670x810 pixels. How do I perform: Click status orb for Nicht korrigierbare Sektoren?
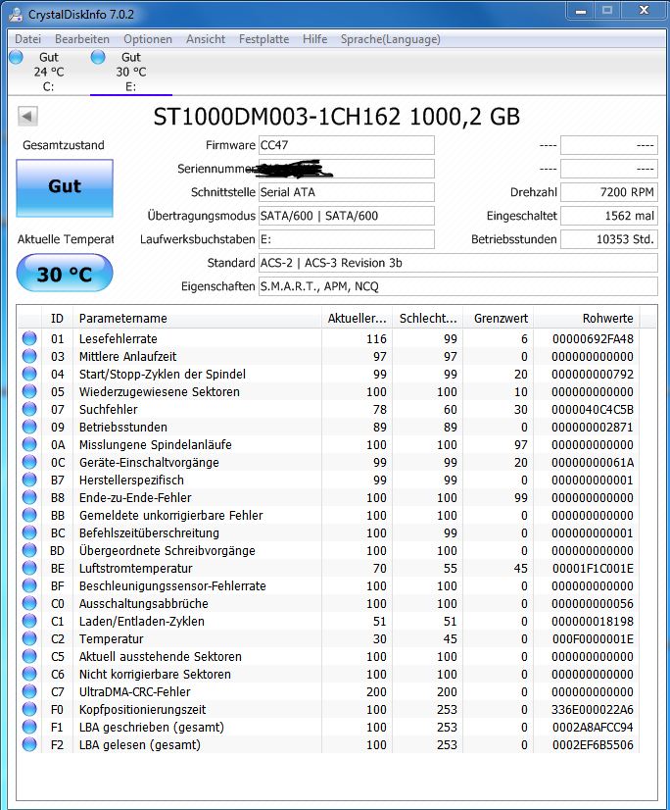click(29, 674)
